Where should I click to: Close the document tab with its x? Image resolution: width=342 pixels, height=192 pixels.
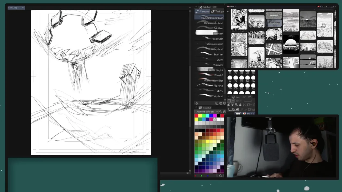point(23,8)
